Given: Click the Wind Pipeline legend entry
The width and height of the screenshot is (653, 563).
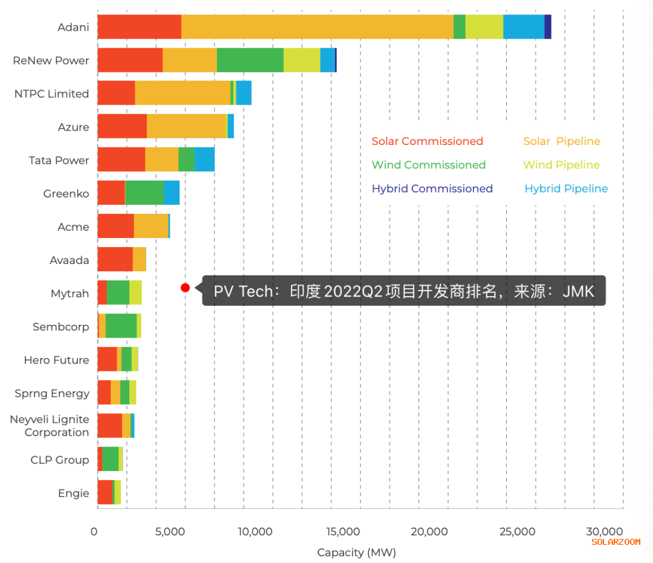Looking at the screenshot, I should [561, 165].
